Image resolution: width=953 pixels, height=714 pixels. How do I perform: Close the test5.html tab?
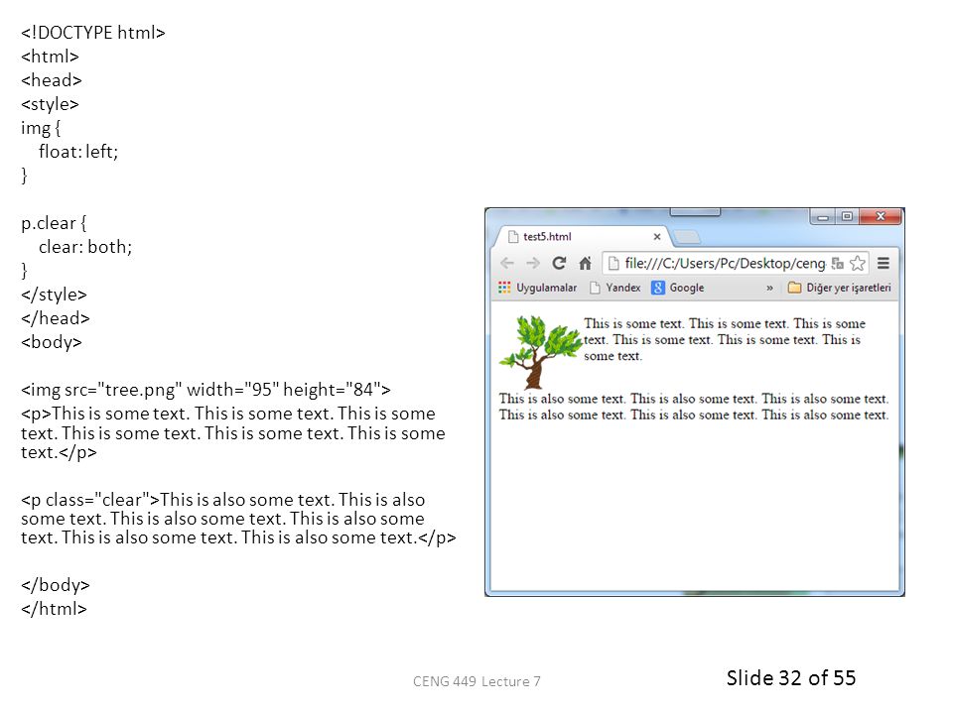[x=657, y=237]
